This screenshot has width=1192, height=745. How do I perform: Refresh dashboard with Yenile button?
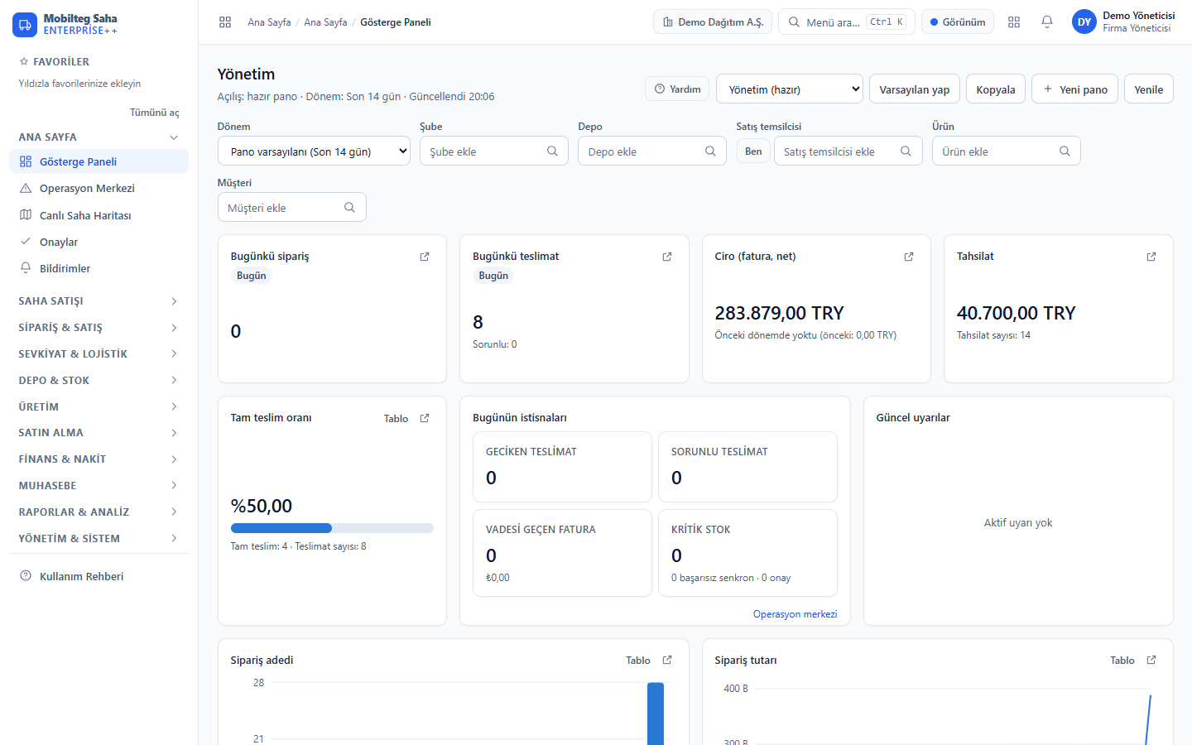pos(1149,89)
